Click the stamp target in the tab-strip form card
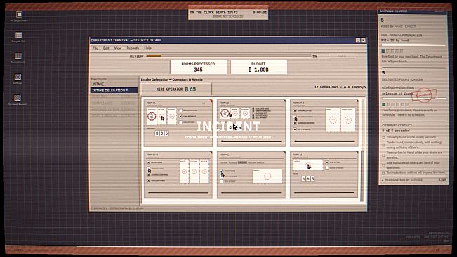The width and height of the screenshot is (457, 257). click(x=267, y=176)
